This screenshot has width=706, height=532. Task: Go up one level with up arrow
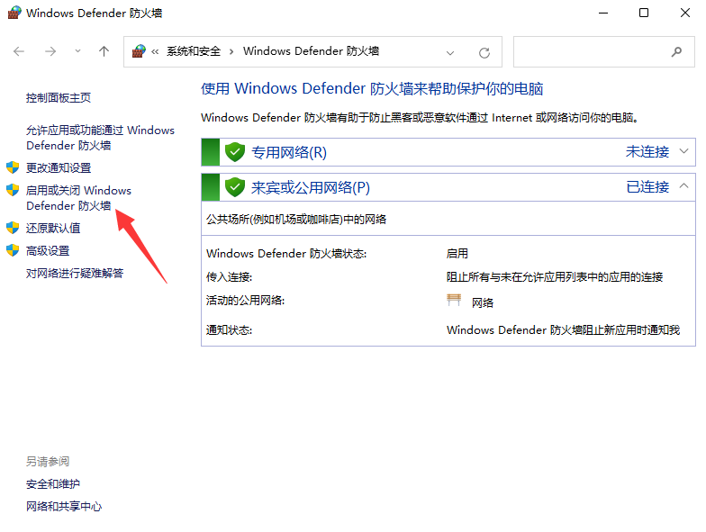[x=104, y=51]
